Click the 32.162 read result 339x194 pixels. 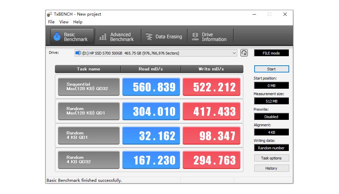[151, 135]
